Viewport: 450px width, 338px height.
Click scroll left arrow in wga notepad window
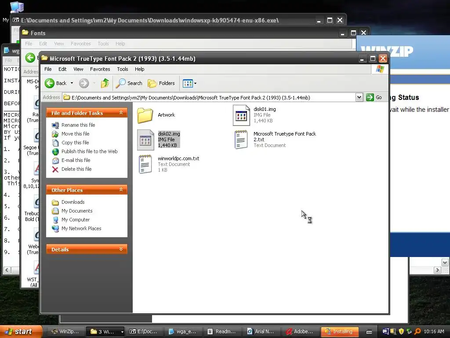7,270
